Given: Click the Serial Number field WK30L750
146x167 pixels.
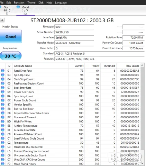Looking at the screenshot, I should tap(74, 32).
